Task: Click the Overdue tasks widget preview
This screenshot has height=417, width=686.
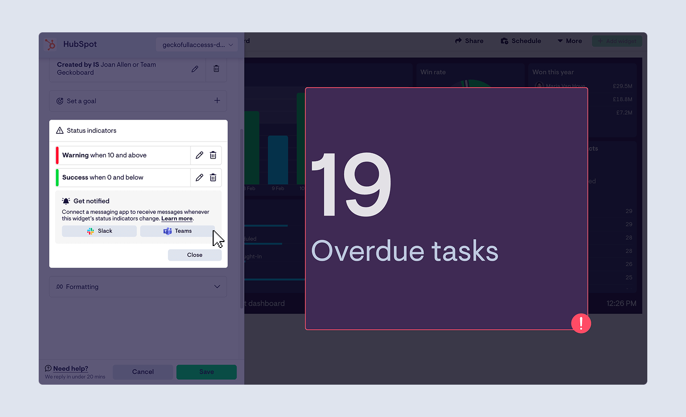Action: pos(446,209)
